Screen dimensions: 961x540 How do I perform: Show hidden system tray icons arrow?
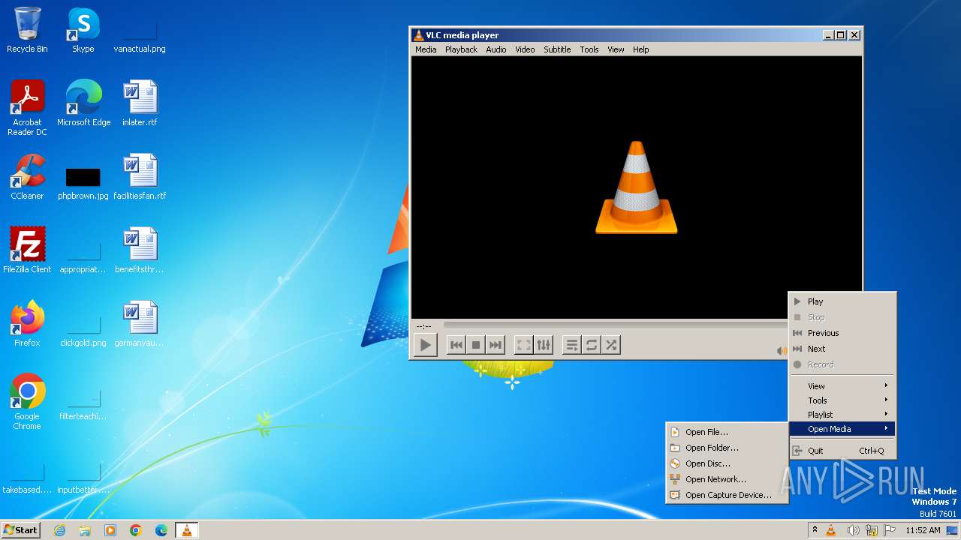815,530
